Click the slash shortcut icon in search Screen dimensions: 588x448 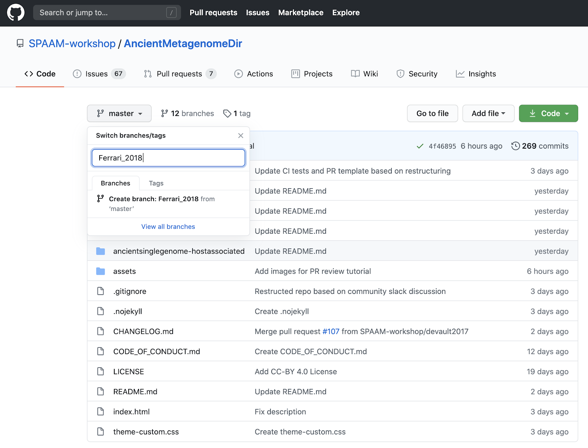coord(171,13)
